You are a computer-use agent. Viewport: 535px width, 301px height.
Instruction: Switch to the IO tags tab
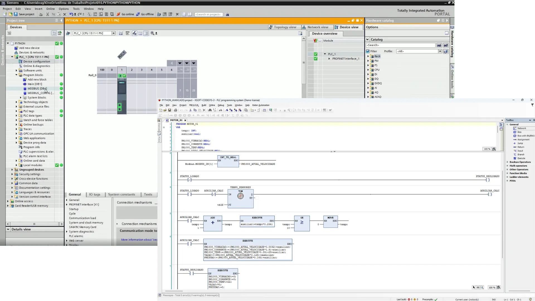(94, 195)
